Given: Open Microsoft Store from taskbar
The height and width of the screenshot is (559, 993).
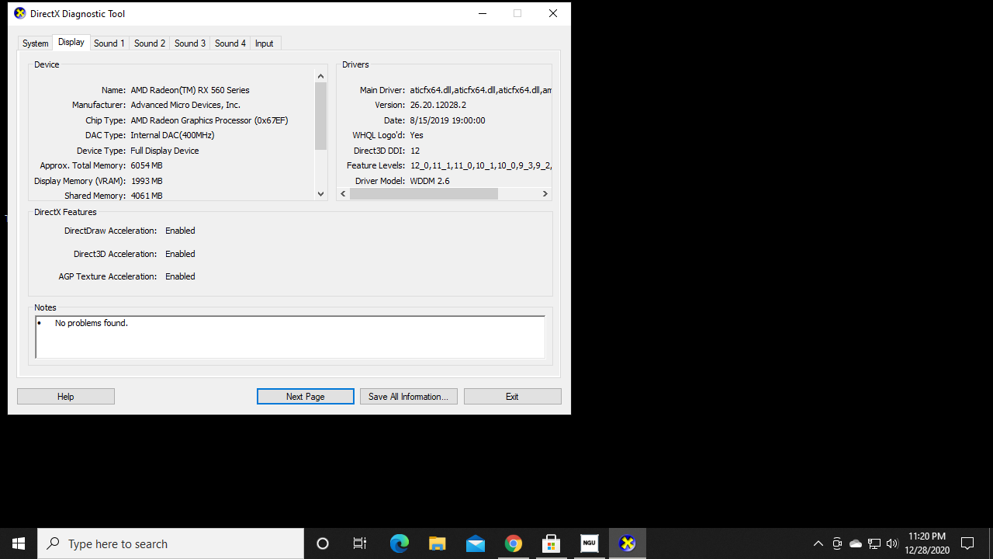Looking at the screenshot, I should [x=552, y=543].
